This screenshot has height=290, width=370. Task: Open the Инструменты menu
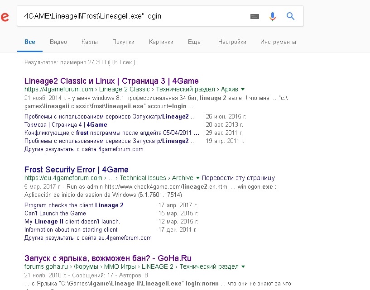[278, 42]
